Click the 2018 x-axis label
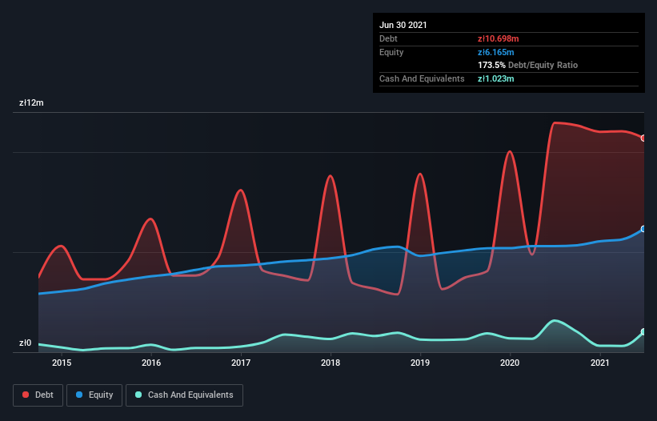This screenshot has height=421, width=657. 331,363
